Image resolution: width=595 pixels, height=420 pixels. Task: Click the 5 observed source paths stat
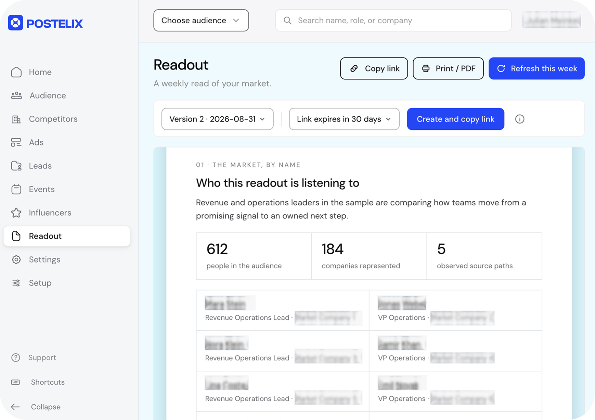[484, 256]
